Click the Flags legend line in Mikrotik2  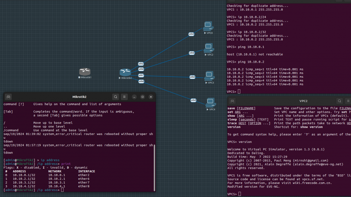(x=46, y=168)
